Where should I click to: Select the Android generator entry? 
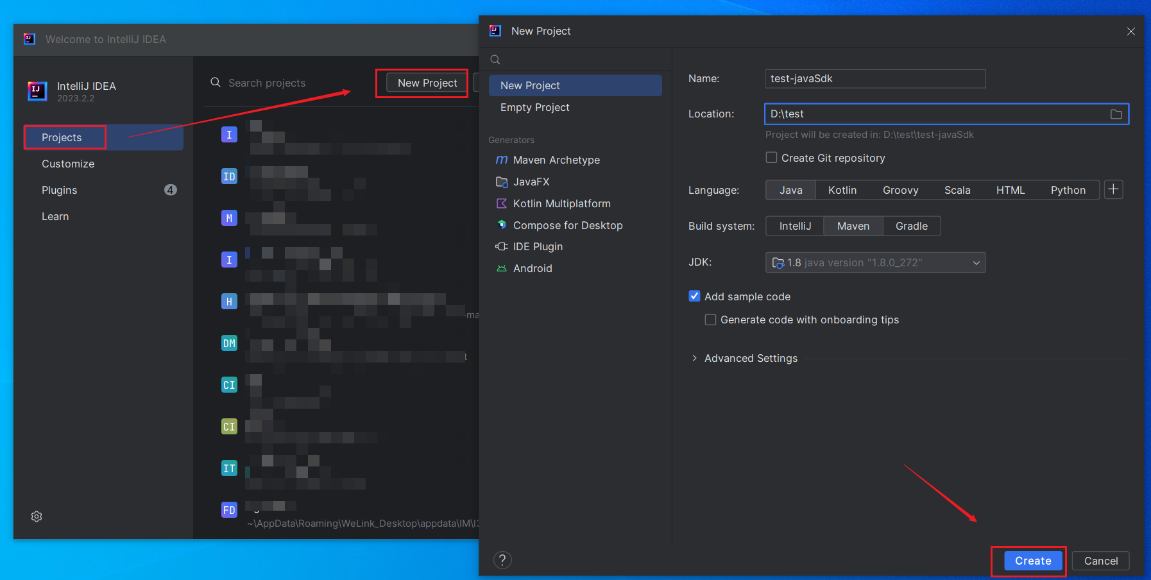coord(575,268)
